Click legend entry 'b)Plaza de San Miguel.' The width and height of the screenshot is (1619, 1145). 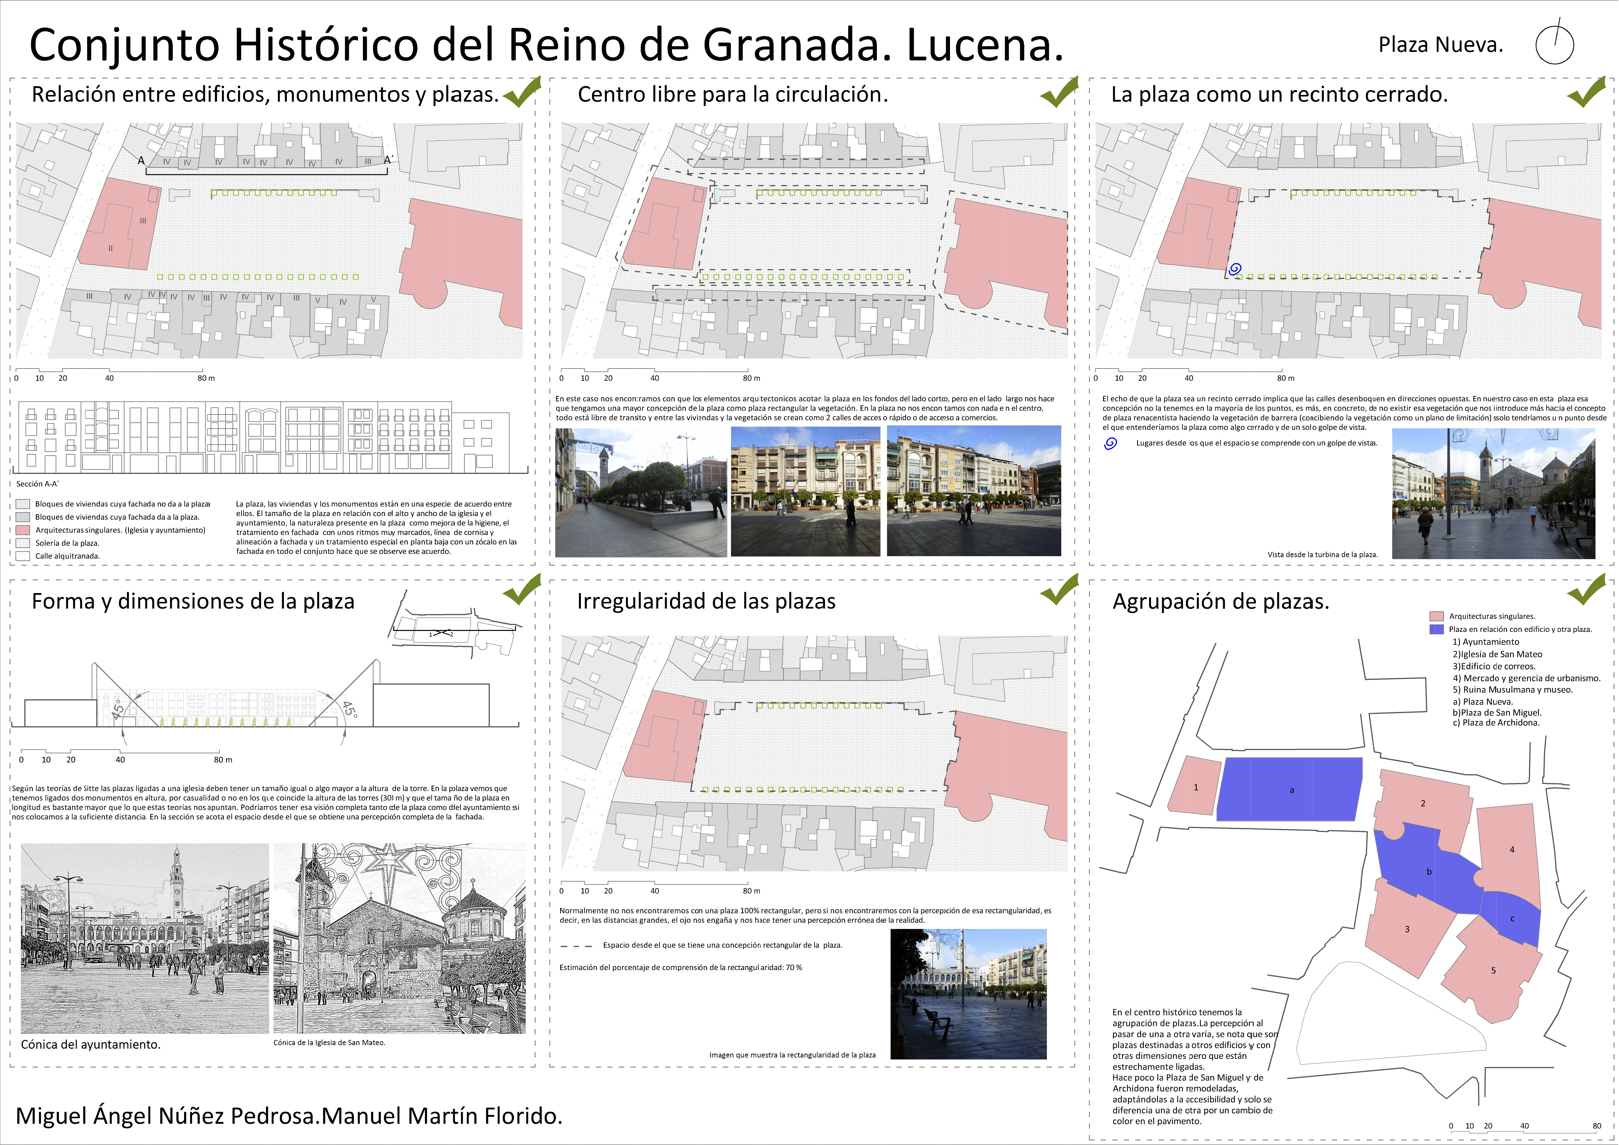pos(1496,713)
